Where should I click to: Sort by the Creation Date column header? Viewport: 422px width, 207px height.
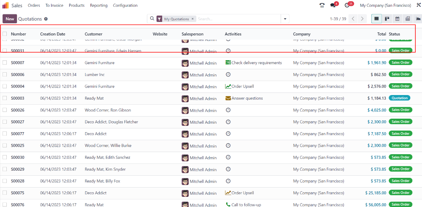click(53, 34)
